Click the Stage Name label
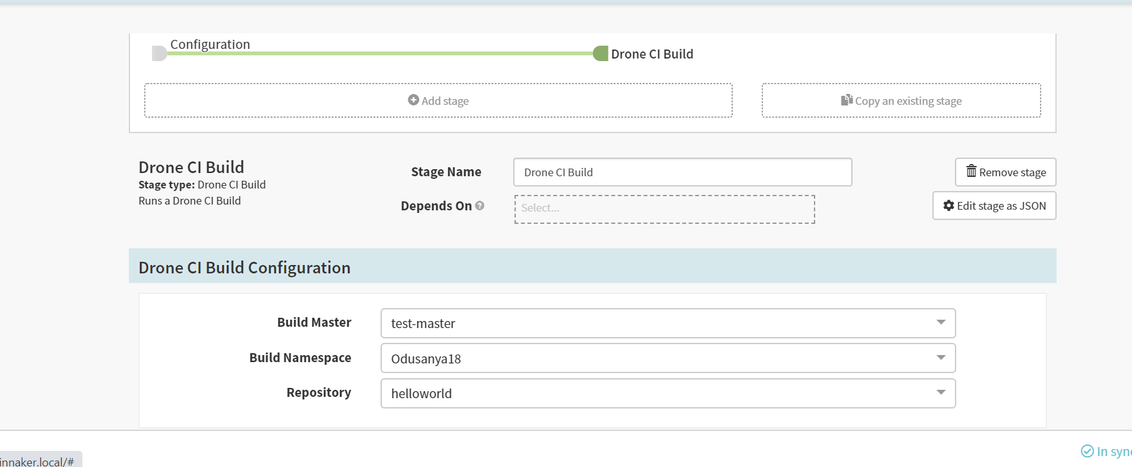The width and height of the screenshot is (1132, 467). [446, 172]
